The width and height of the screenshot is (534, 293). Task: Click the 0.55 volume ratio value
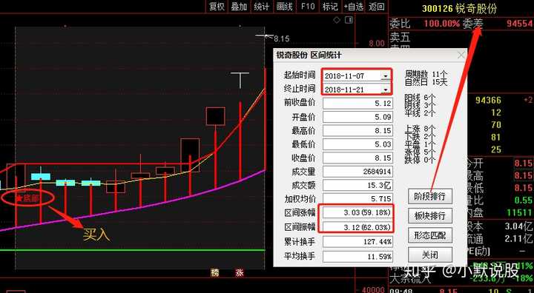click(524, 201)
